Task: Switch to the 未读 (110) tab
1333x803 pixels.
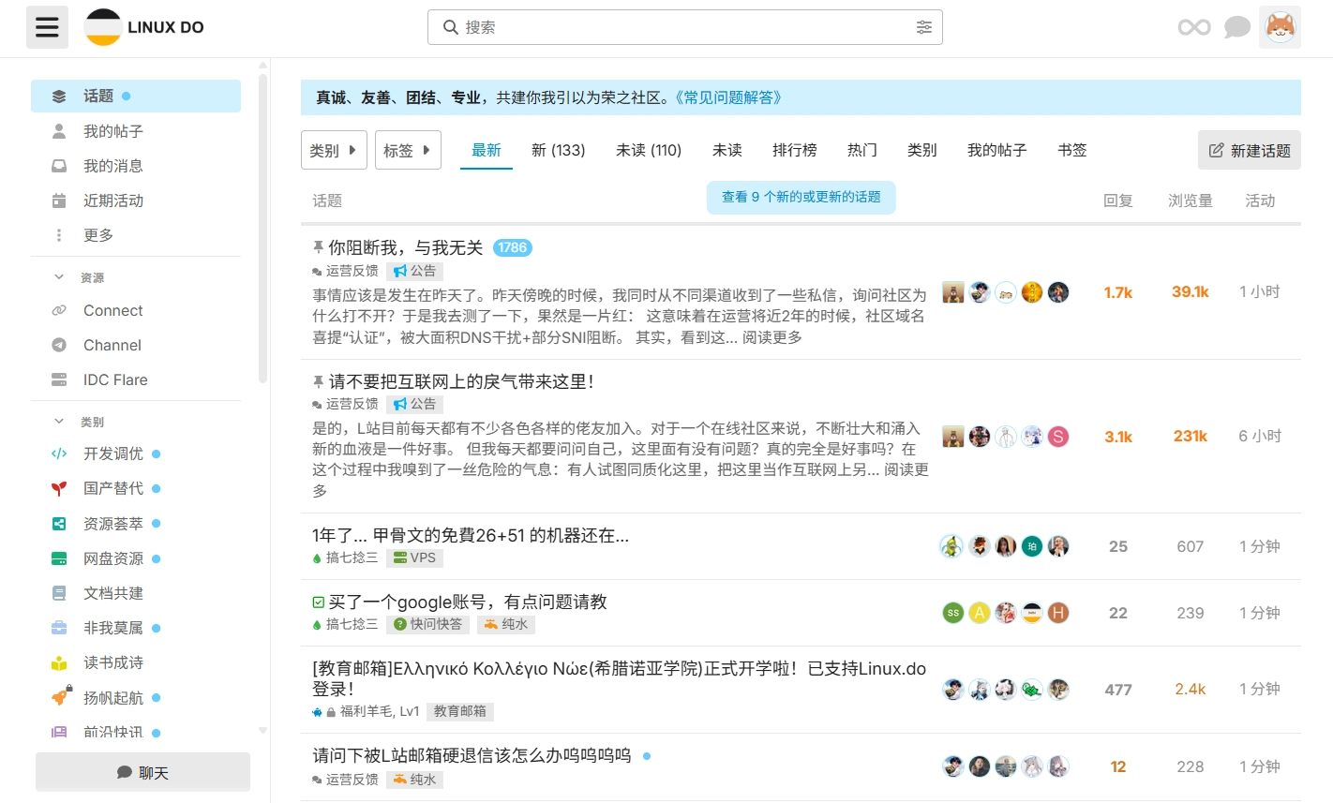Action: (648, 150)
